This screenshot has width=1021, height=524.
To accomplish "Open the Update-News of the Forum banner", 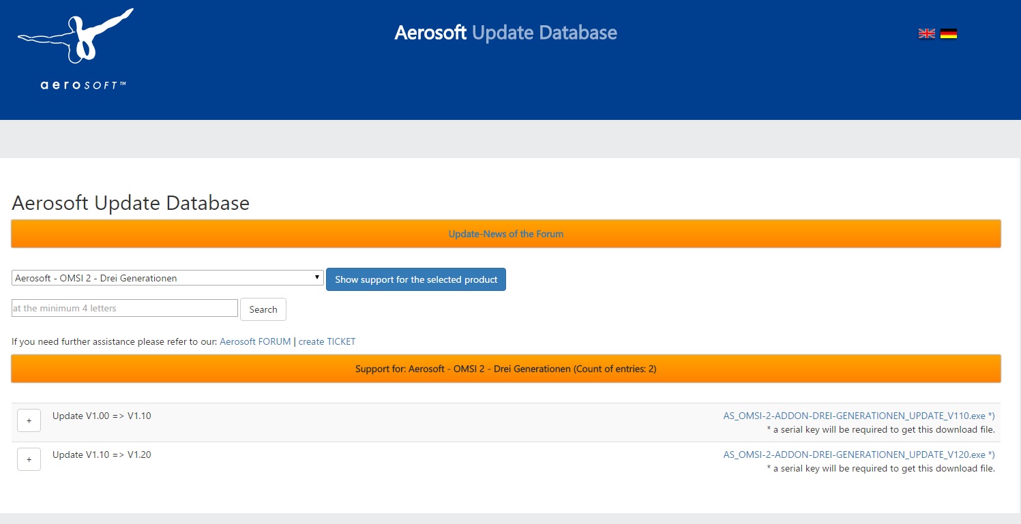I will pyautogui.click(x=506, y=234).
